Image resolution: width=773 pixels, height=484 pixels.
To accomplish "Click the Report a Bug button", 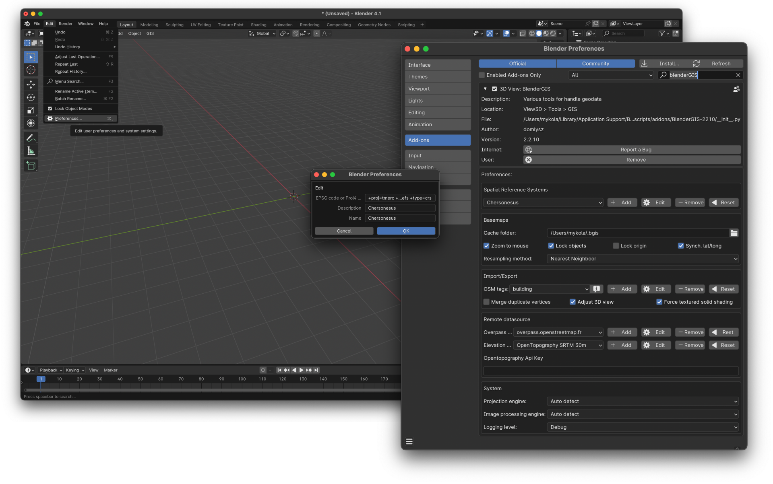I will [632, 150].
